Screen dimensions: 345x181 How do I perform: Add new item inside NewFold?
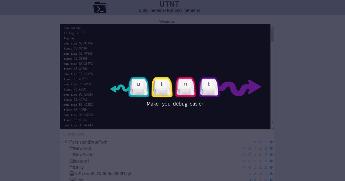click(250, 148)
